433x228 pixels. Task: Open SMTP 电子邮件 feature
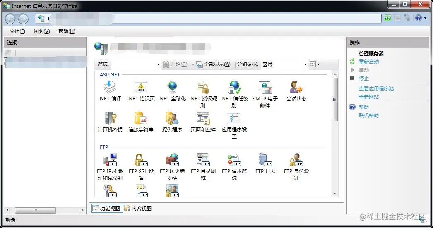[265, 94]
